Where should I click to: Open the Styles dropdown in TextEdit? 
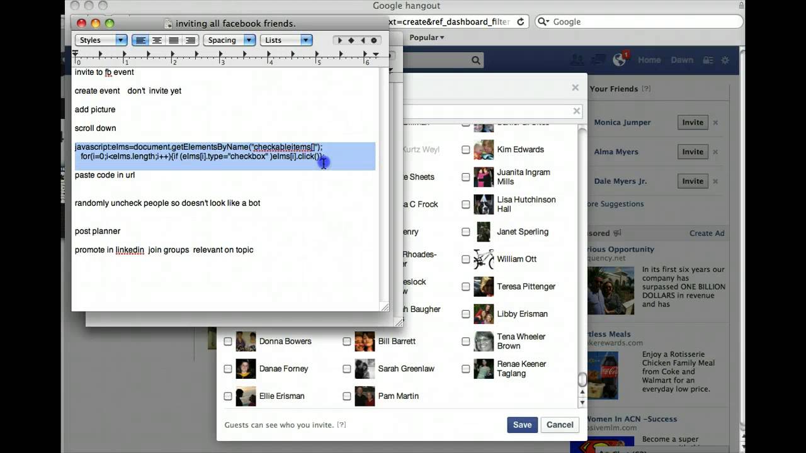click(x=101, y=40)
